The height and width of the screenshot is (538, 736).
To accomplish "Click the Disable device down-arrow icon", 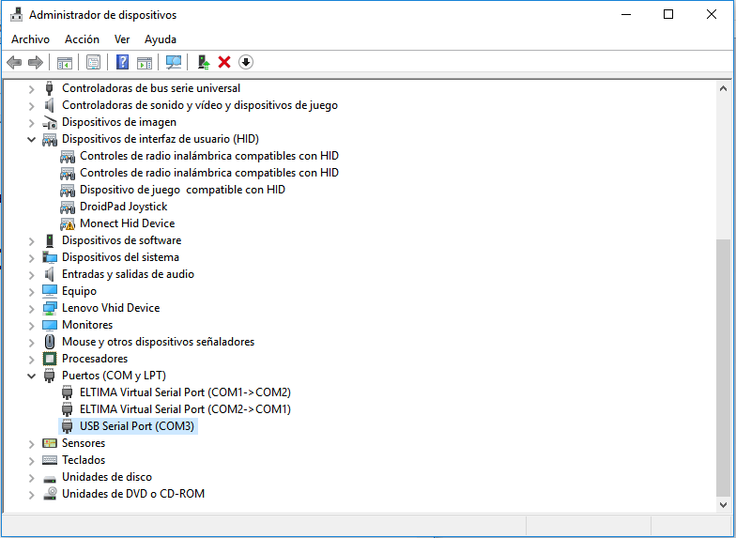I will (246, 62).
